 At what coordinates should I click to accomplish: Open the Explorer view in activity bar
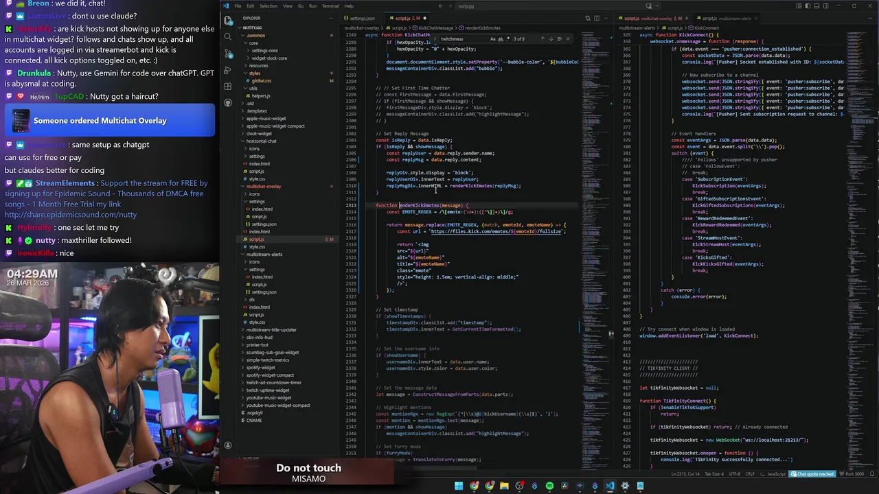click(x=228, y=21)
